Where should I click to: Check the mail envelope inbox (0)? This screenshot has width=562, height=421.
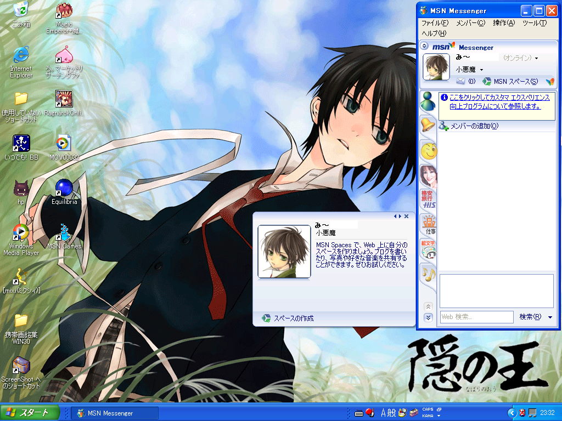click(465, 81)
